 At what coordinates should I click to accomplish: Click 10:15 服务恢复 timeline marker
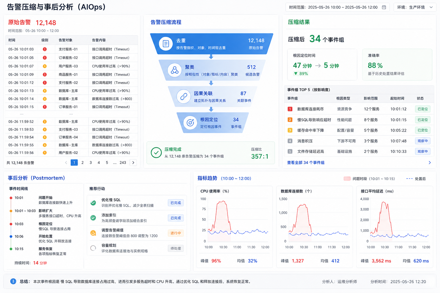[11, 249]
